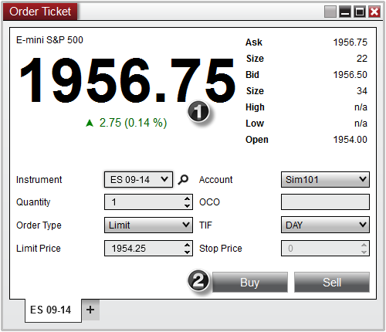Minimize the Order Ticket window
Screen dimensions: 386x332
(x=345, y=12)
